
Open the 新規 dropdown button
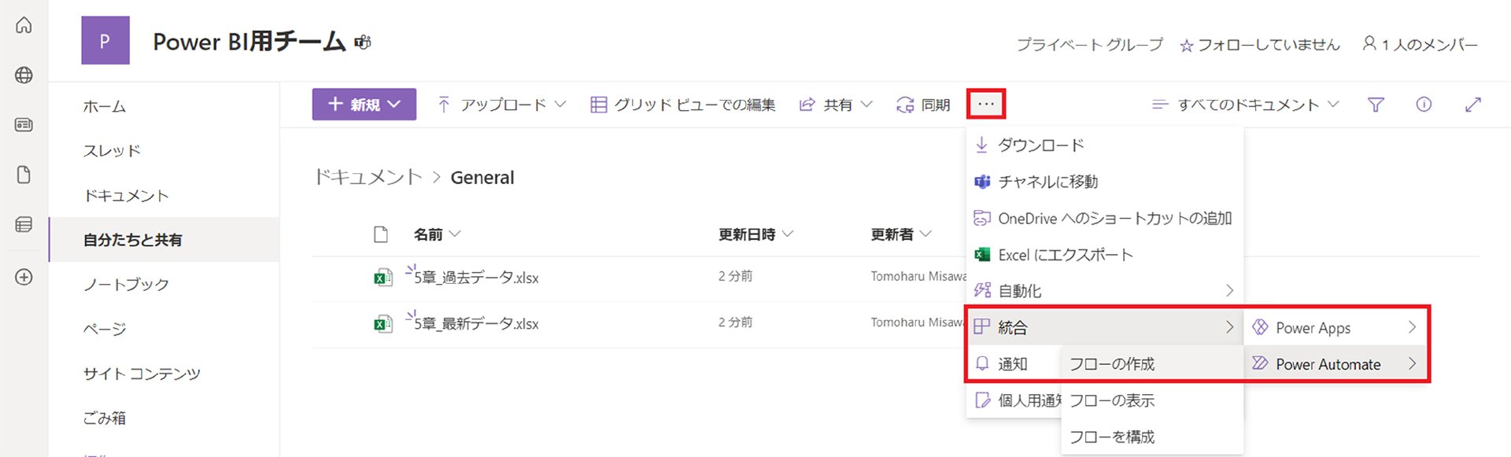(364, 104)
